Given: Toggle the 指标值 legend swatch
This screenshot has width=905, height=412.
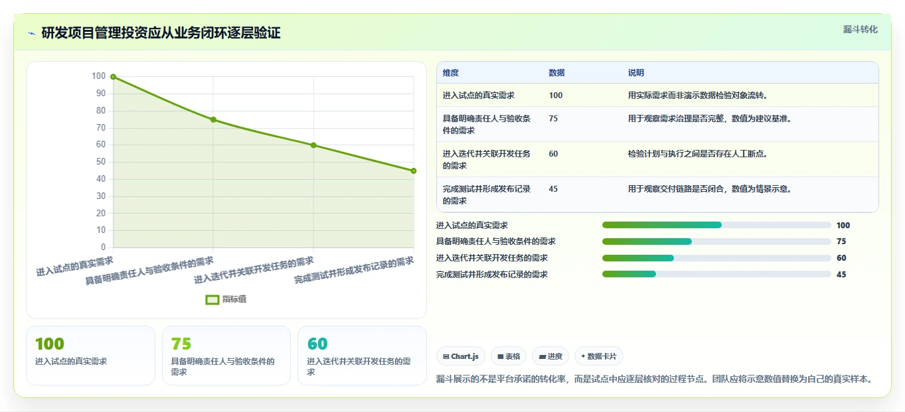Looking at the screenshot, I should coord(212,299).
